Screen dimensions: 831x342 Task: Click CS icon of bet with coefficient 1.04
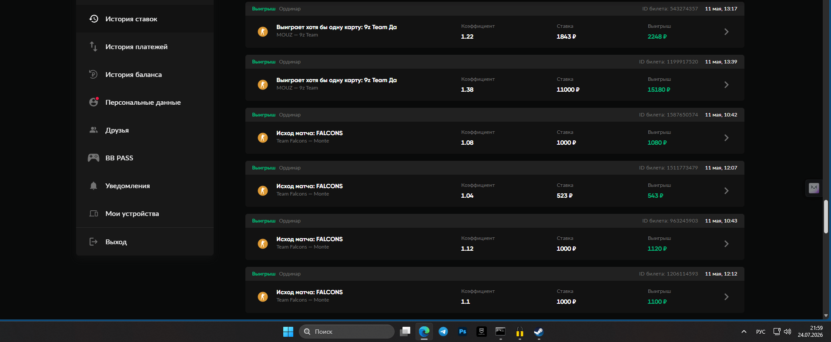pyautogui.click(x=263, y=191)
